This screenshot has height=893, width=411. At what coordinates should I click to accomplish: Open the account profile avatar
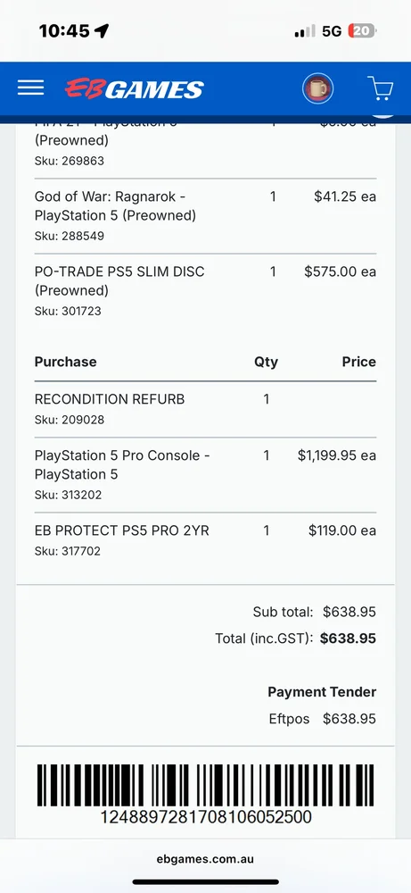coord(317,88)
